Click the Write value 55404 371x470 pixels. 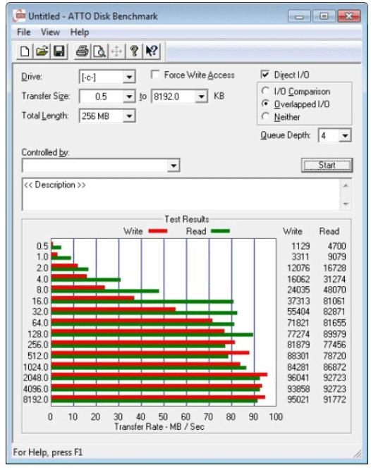298,311
